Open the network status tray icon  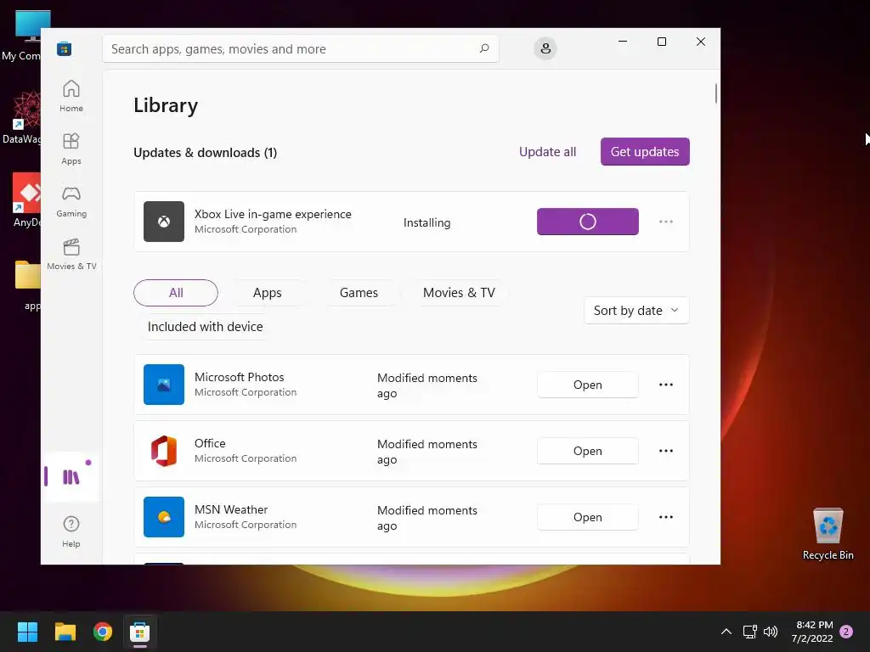(x=749, y=632)
